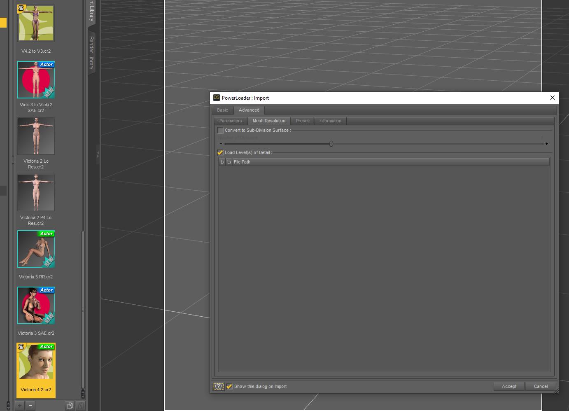Viewport: 569px width, 411px height.
Task: Click the help question-mark icon in the dialog
Action: [218, 386]
